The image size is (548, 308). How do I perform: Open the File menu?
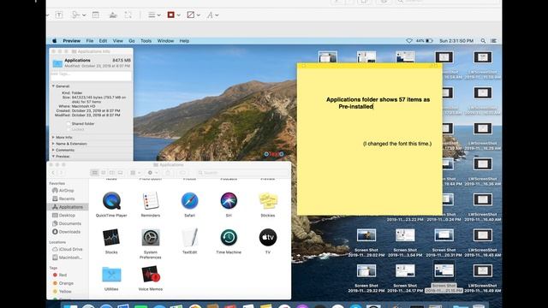pyautogui.click(x=90, y=41)
